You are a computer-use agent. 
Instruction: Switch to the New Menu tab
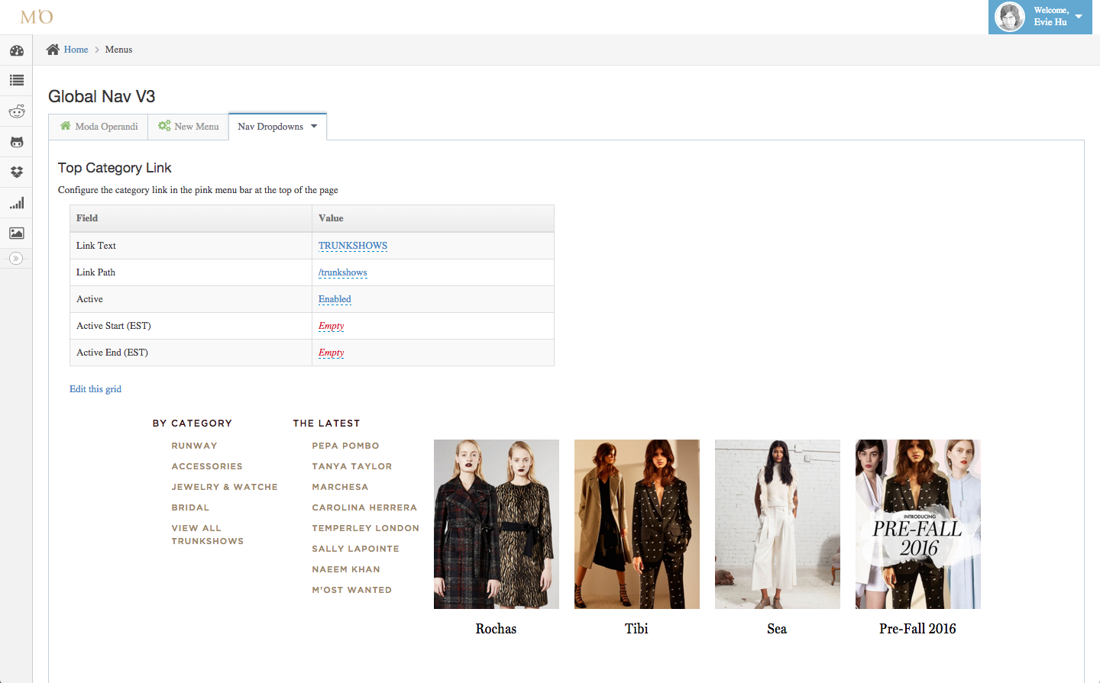click(x=189, y=127)
